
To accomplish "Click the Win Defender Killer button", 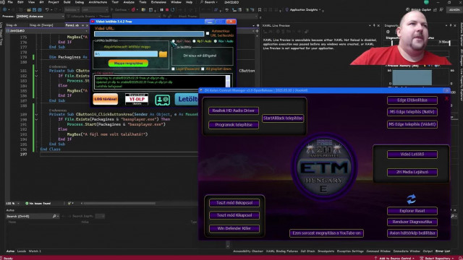I will pos(234,228).
